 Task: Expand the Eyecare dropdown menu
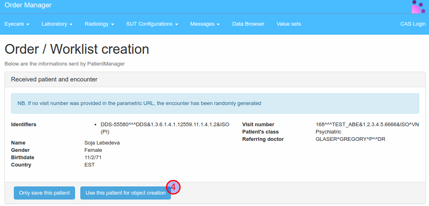coord(17,24)
